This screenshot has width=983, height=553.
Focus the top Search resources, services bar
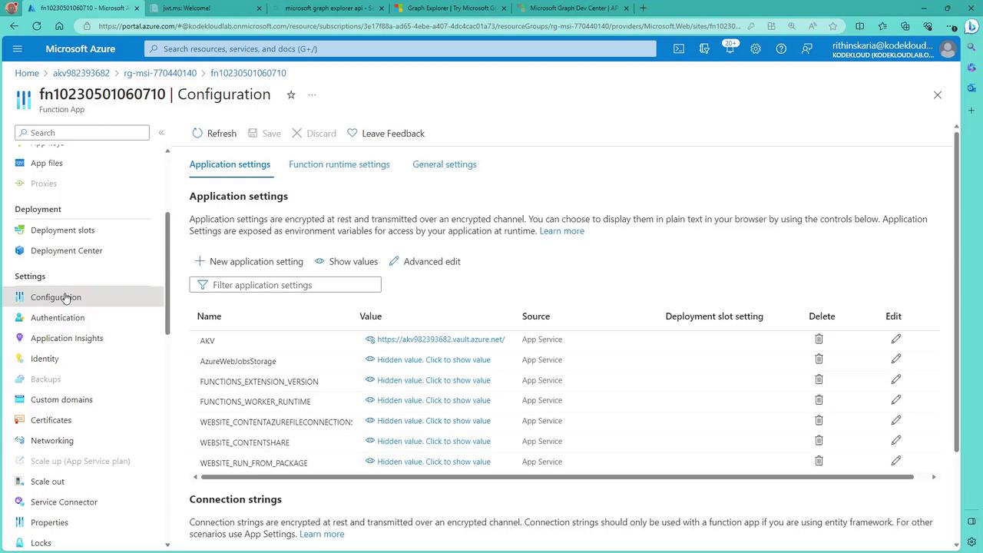click(400, 48)
